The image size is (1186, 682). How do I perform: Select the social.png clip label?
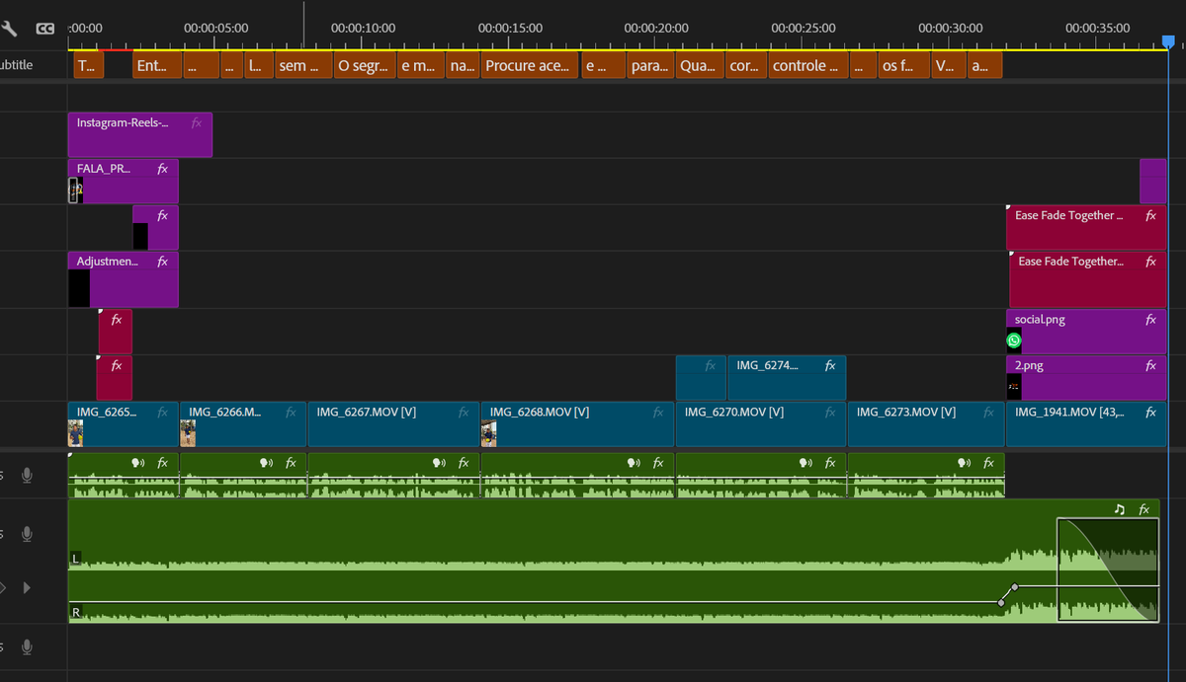[x=1040, y=320]
